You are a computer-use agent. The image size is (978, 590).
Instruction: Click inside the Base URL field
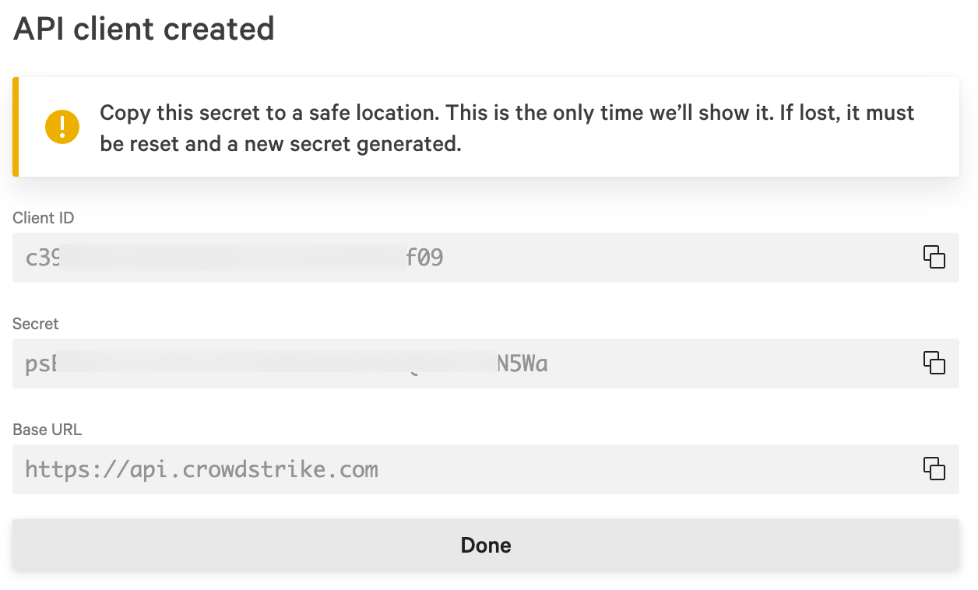click(486, 469)
